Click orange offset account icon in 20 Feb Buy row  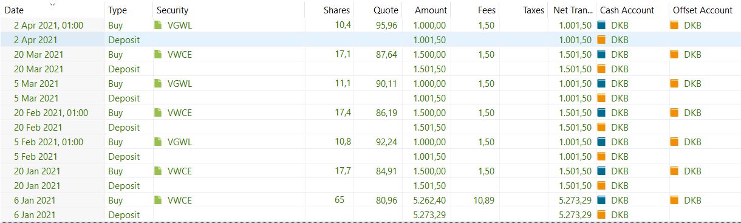coord(675,112)
